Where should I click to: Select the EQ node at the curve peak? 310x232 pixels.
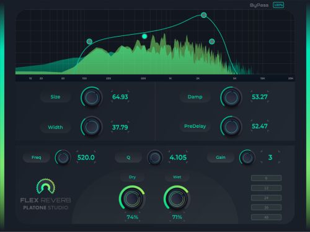click(x=204, y=15)
